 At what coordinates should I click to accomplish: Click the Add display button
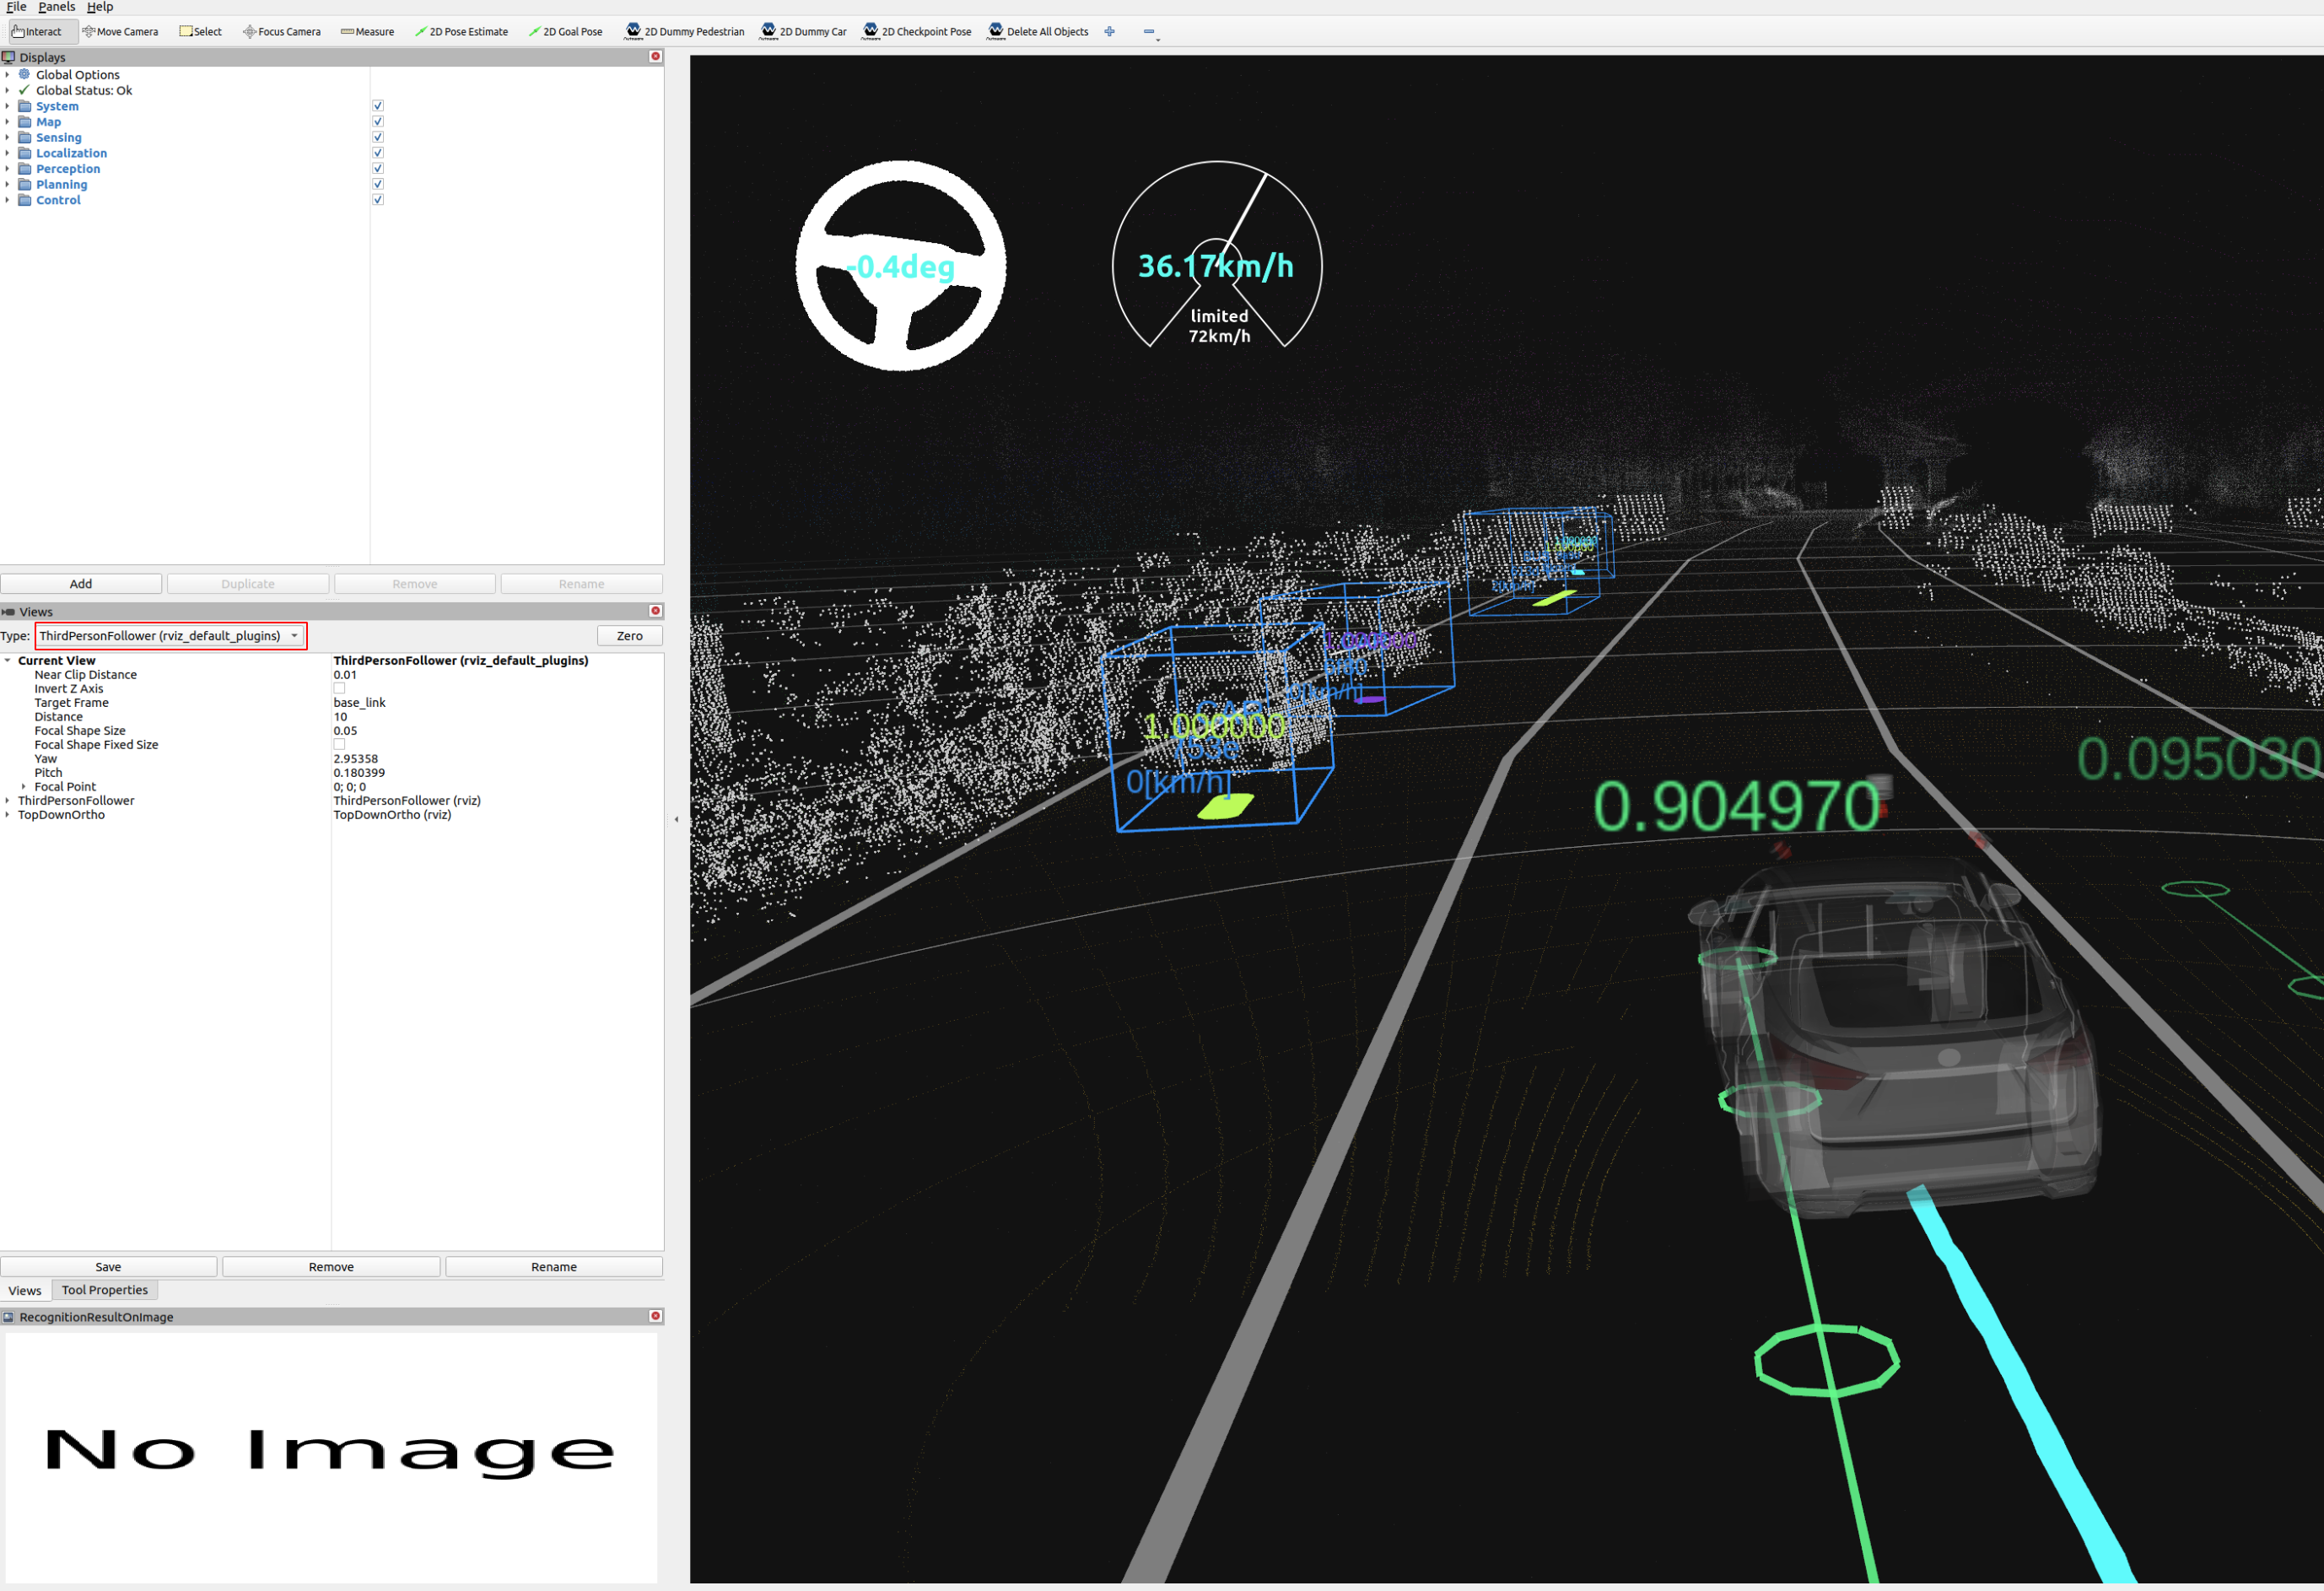(81, 583)
